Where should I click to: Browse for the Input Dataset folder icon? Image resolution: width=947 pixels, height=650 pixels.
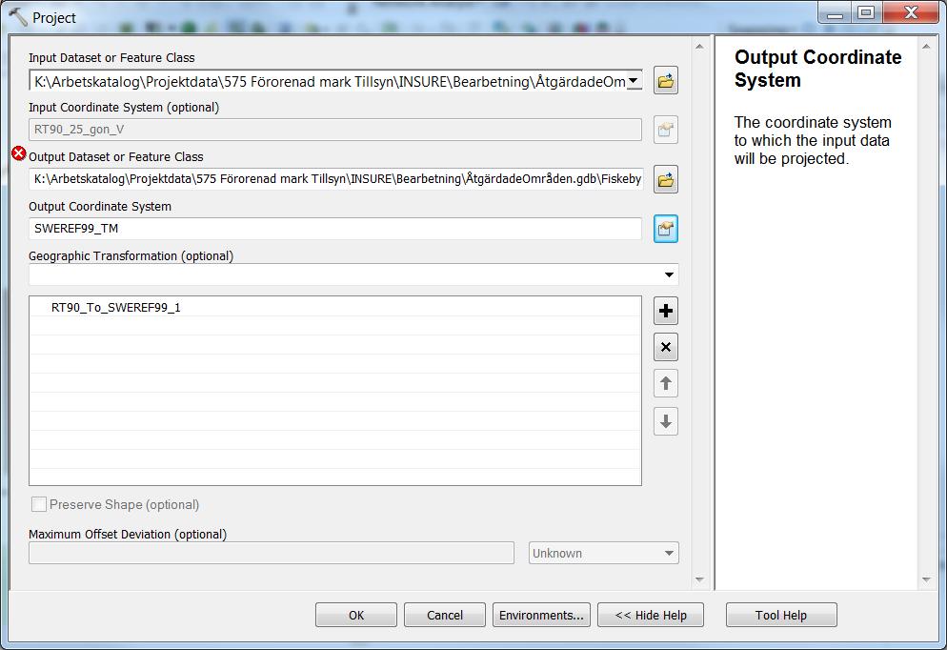666,80
